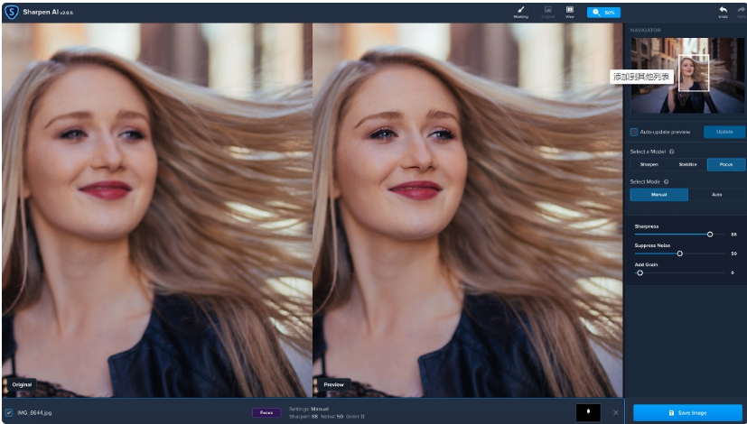Switch mode to Auto
Viewport: 747px width, 424px height.
(716, 195)
